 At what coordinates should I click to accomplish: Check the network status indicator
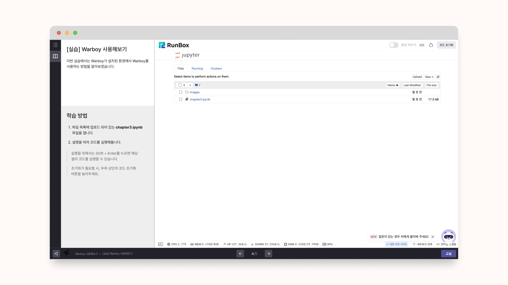(422, 244)
